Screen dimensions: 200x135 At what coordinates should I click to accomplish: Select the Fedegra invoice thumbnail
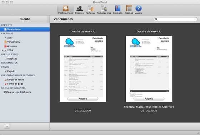[x=149, y=69]
